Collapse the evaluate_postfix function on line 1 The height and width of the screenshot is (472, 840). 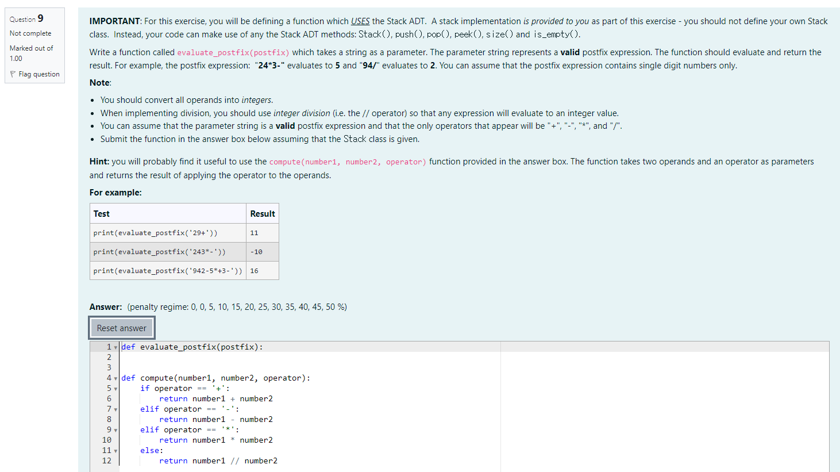(115, 347)
